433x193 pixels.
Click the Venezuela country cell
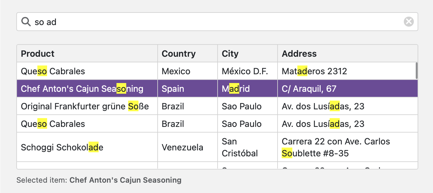[182, 147]
